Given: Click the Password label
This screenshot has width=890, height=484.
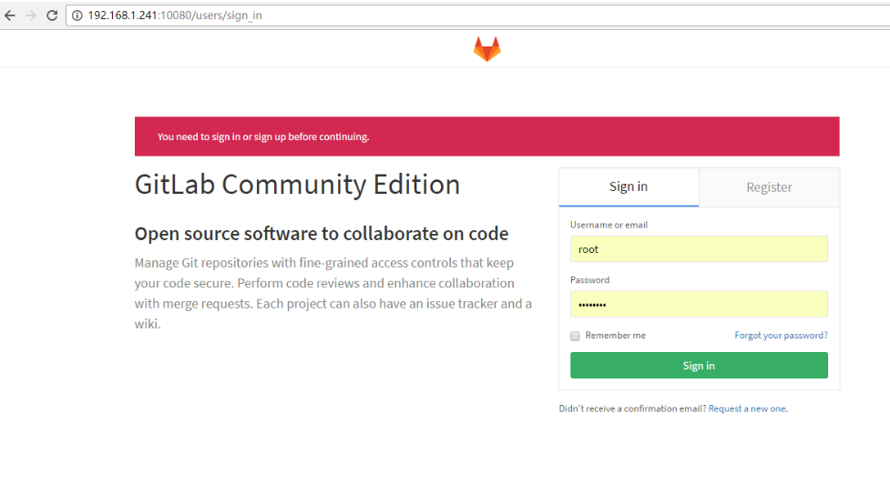Looking at the screenshot, I should tap(589, 280).
